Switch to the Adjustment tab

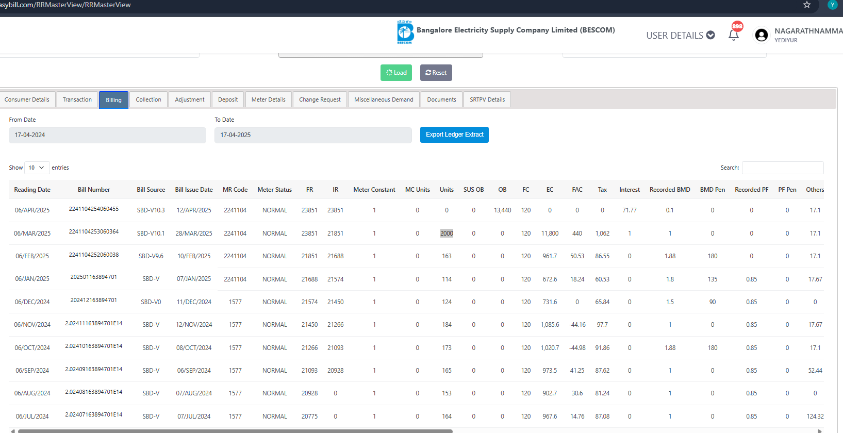(190, 99)
